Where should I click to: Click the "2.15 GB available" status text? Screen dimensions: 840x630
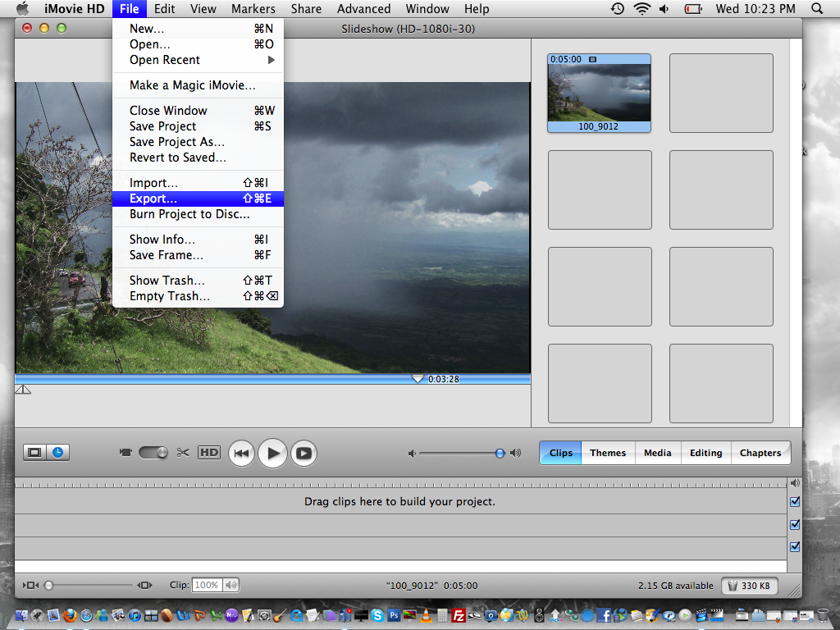tap(676, 586)
